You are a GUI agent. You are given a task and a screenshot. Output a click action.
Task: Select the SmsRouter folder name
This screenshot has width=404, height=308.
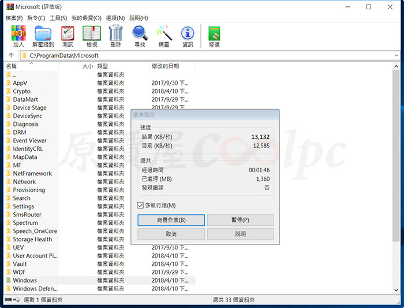pos(27,214)
